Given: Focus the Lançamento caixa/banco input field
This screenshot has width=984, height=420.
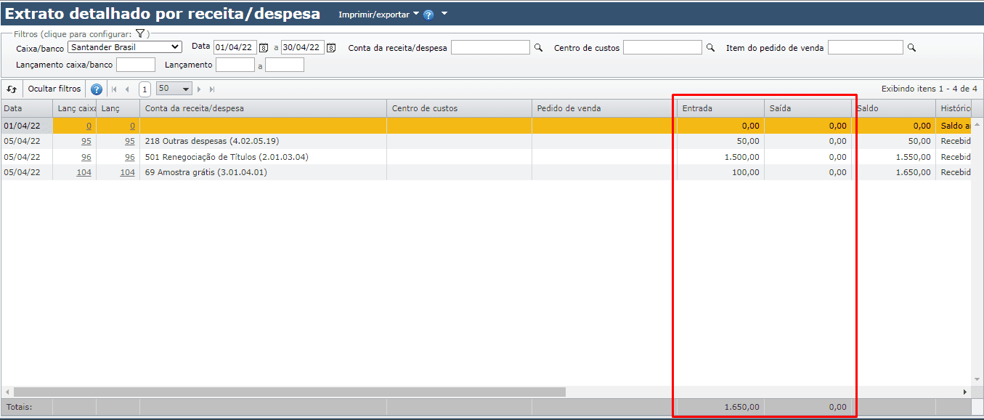Looking at the screenshot, I should coord(136,65).
